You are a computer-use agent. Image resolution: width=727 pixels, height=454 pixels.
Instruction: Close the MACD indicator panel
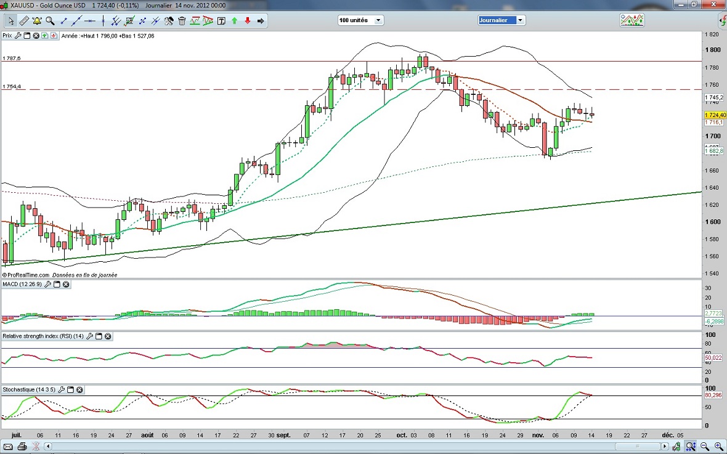point(66,285)
